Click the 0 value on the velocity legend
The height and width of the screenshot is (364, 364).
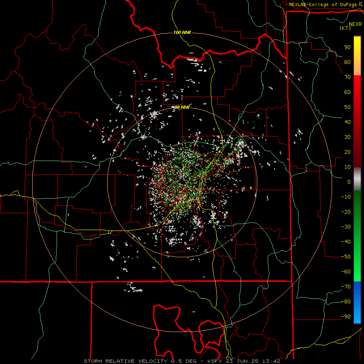349,182
